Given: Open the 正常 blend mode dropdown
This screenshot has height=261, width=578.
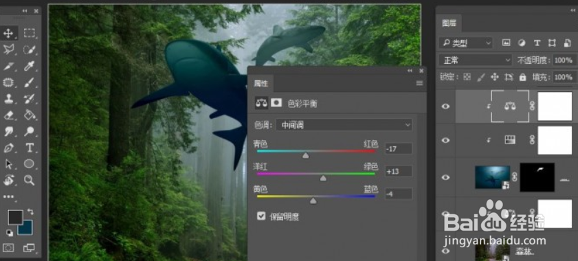Looking at the screenshot, I should pos(475,60).
